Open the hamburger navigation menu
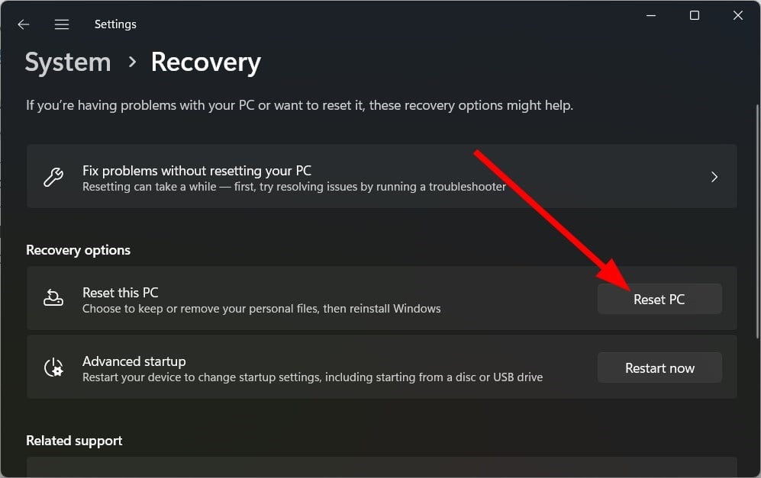Viewport: 761px width, 478px height. (x=62, y=24)
